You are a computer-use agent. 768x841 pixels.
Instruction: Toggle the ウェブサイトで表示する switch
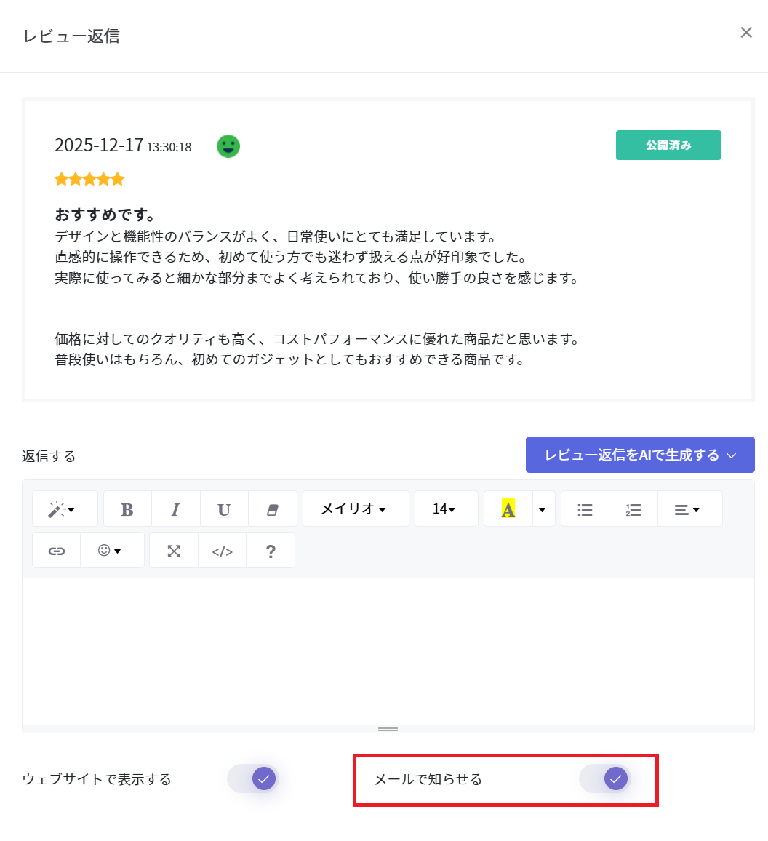[253, 779]
